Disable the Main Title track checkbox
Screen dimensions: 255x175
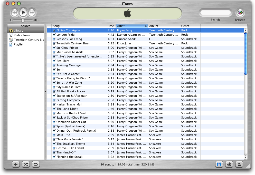click(54, 135)
